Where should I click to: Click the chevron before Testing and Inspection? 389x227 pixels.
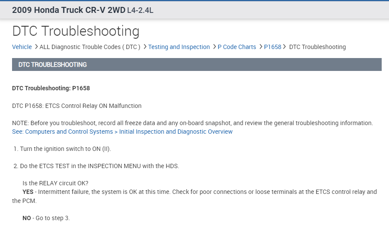pos(145,46)
